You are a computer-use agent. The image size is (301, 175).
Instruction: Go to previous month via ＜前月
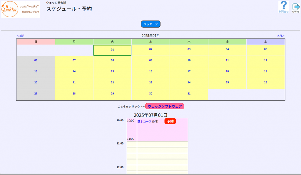pos(21,36)
